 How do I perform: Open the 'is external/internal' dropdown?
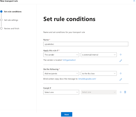(x=99, y=55)
